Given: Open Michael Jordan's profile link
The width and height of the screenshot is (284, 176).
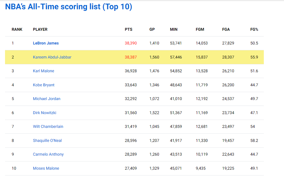Looking at the screenshot, I should pyautogui.click(x=47, y=99).
